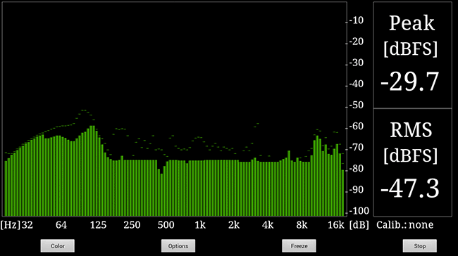Click the -40 dB scale label
The image size is (458, 256).
tap(356, 84)
